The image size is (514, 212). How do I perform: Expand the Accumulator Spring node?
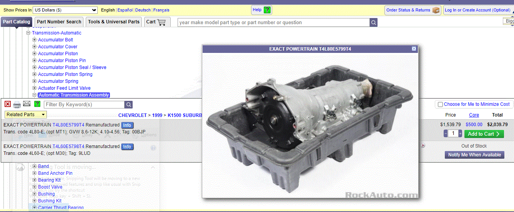pos(34,81)
